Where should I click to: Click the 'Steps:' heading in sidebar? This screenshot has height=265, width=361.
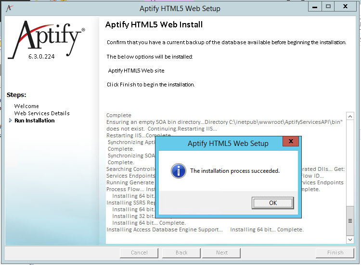click(16, 95)
